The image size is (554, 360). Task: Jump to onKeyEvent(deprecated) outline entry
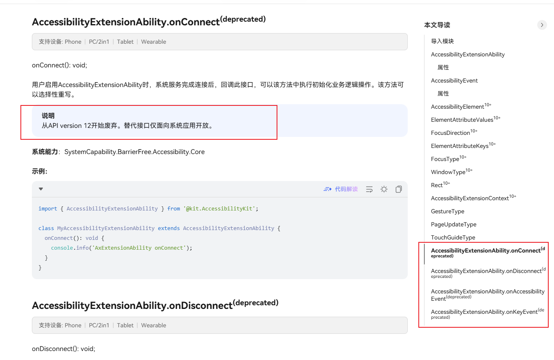488,314
